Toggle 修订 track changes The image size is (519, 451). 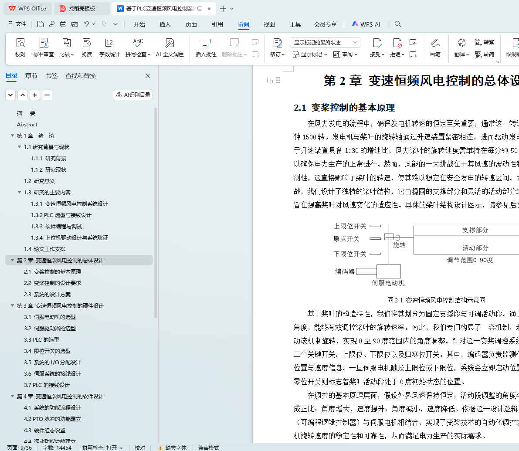pyautogui.click(x=277, y=47)
